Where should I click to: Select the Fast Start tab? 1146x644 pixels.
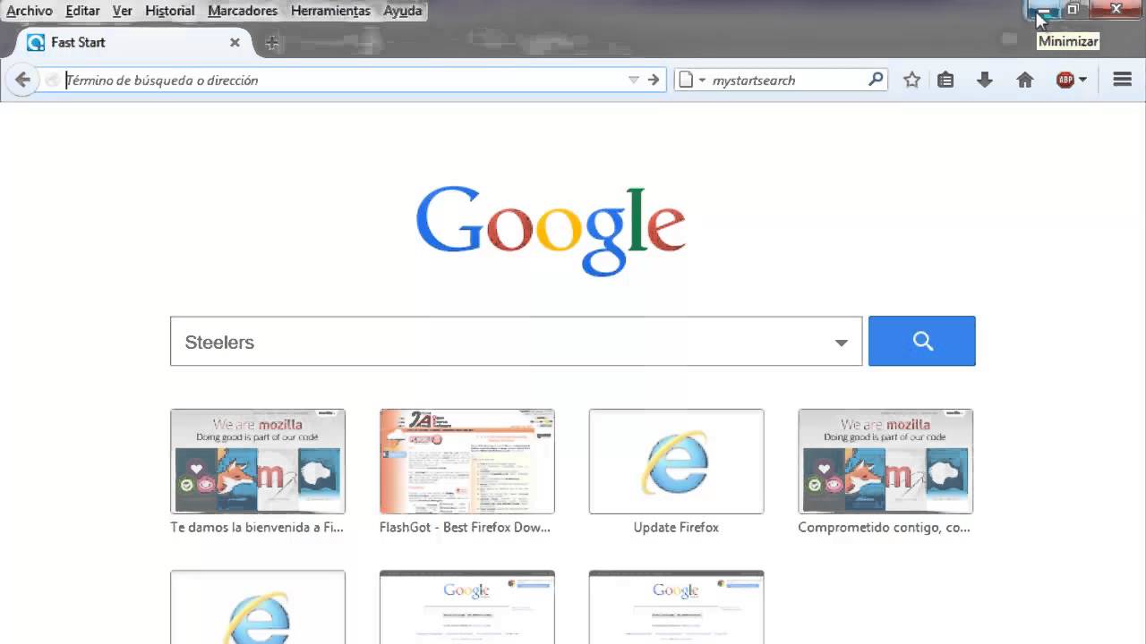[x=134, y=42]
